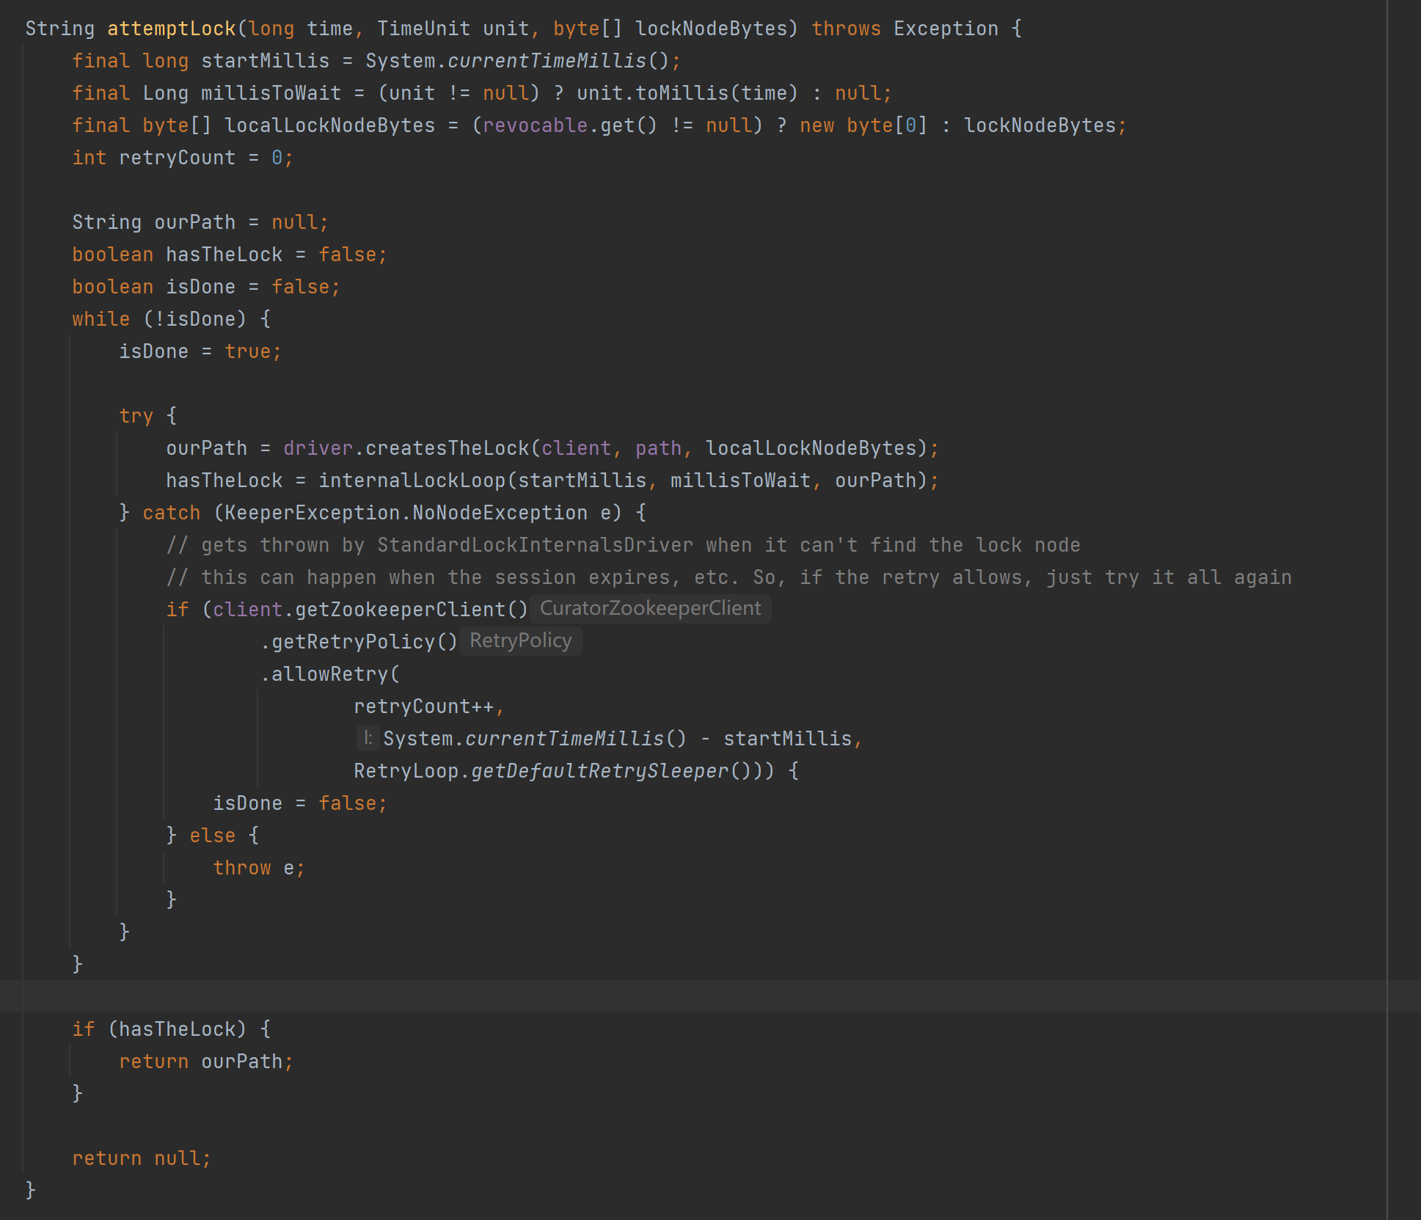The image size is (1421, 1220).
Task: Click the else keyword
Action: pos(213,836)
